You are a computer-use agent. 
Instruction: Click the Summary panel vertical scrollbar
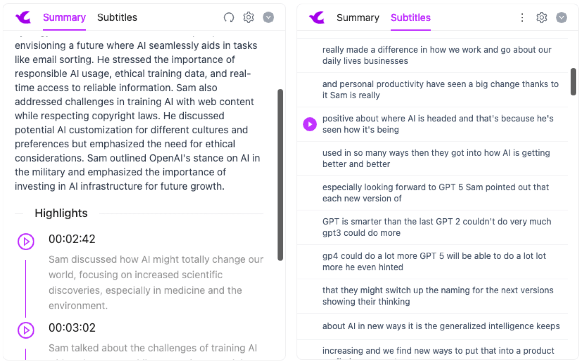[280, 175]
